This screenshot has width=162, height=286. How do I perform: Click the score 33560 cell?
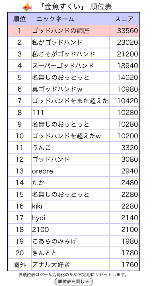[124, 31]
